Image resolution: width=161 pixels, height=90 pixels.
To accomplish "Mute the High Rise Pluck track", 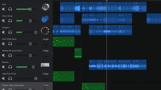I will pyautogui.click(x=4, y=78).
